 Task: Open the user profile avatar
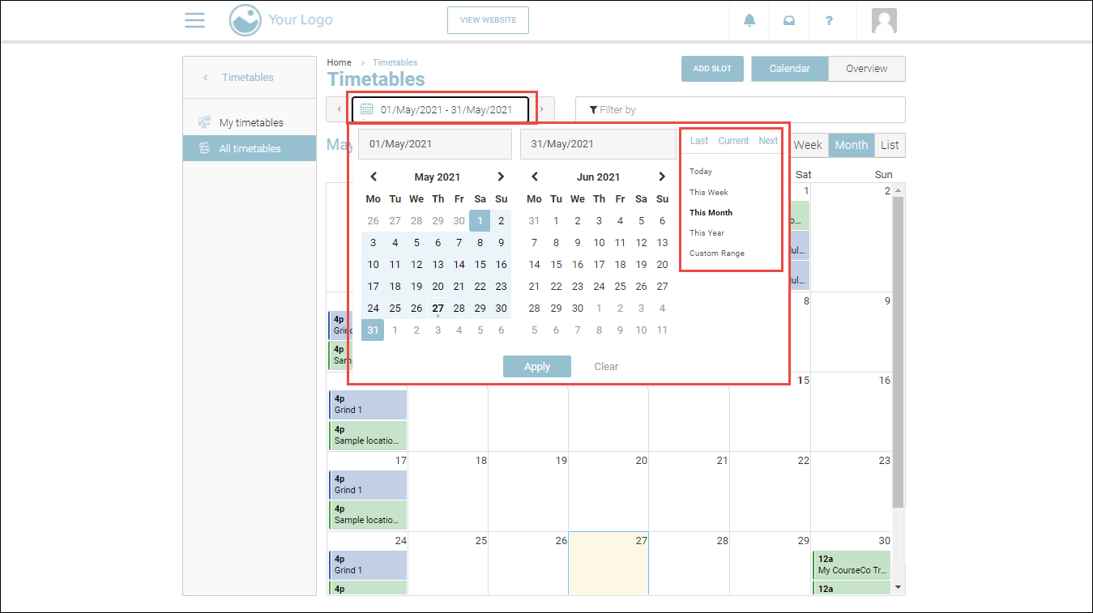884,20
